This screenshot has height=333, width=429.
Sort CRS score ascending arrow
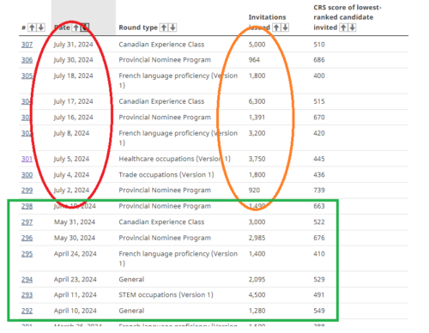coord(343,27)
